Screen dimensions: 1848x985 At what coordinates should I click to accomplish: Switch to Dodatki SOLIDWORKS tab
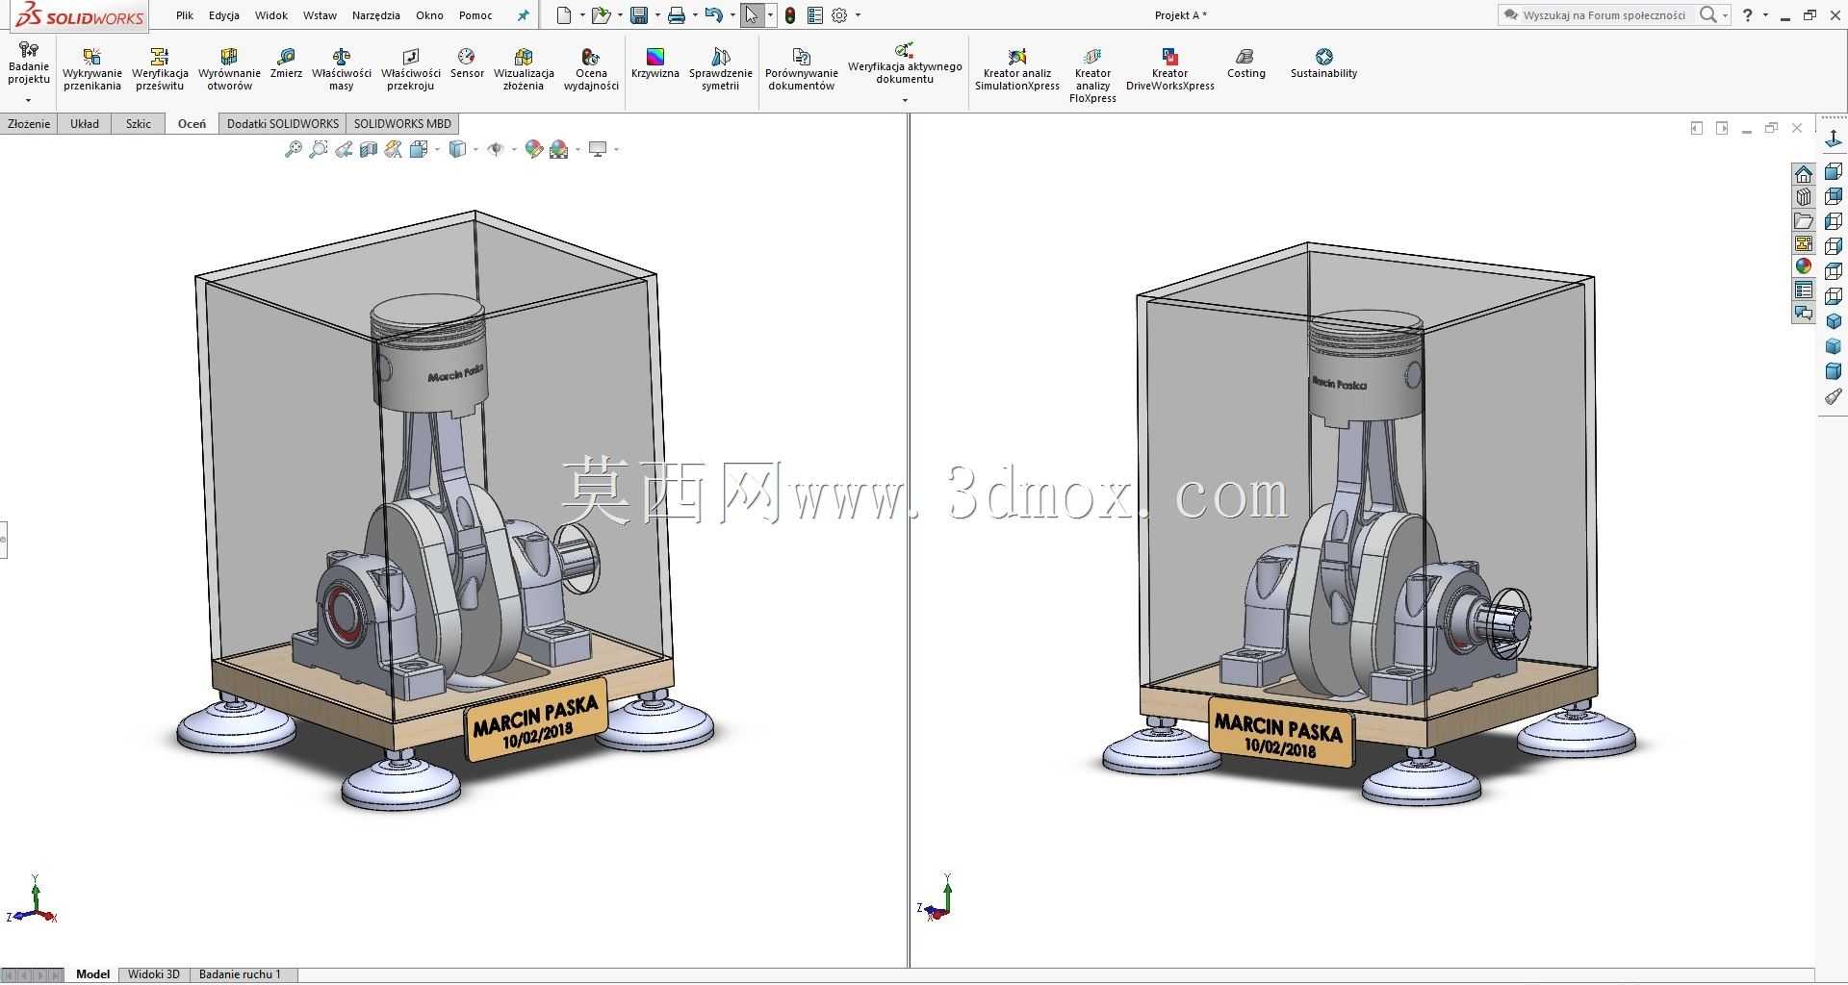pos(283,124)
